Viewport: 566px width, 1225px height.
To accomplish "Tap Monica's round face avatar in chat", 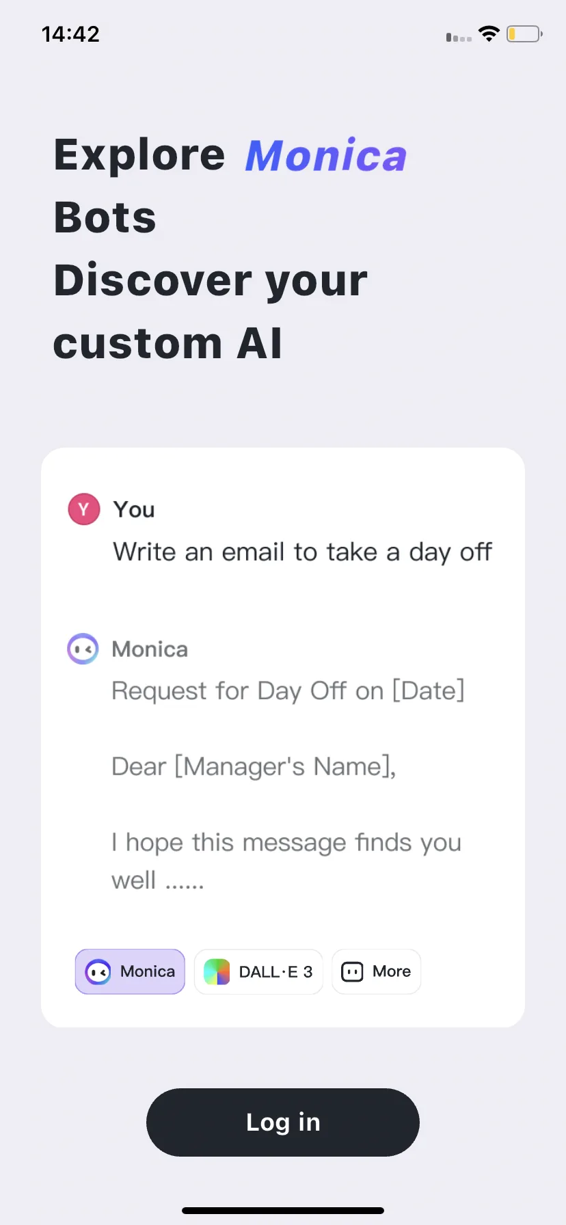I will point(83,649).
